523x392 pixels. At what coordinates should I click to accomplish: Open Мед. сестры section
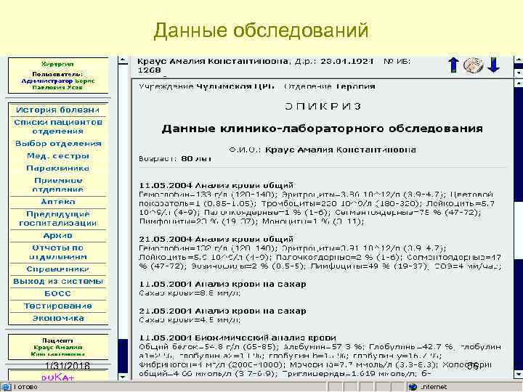click(x=58, y=156)
